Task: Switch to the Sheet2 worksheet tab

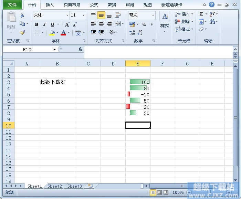Action: coord(55,186)
